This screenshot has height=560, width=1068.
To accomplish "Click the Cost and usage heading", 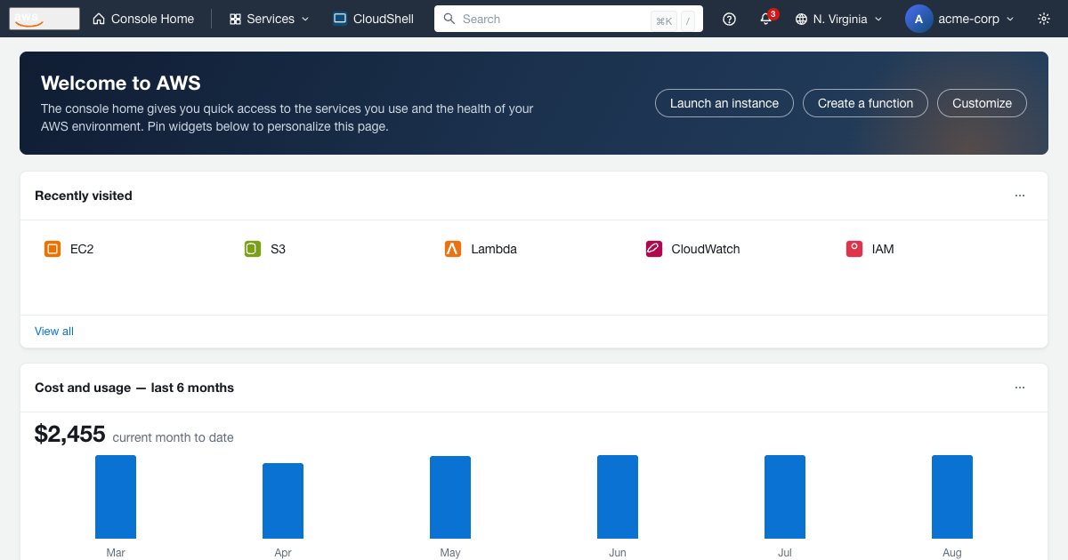I will pyautogui.click(x=134, y=388).
